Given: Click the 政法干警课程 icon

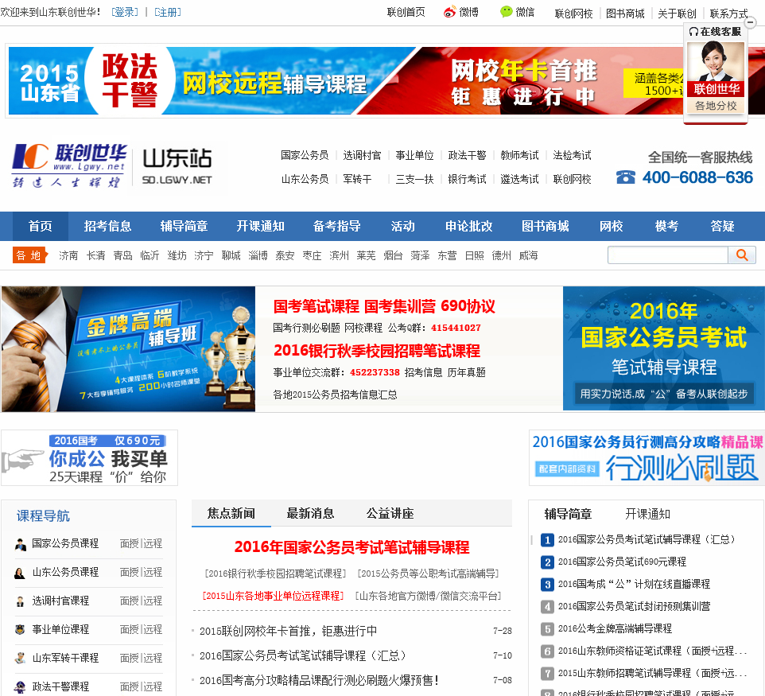Looking at the screenshot, I should pos(20,686).
